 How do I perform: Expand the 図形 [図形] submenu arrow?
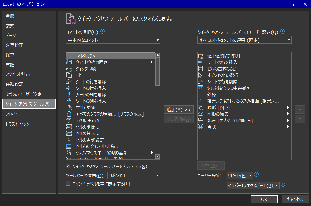[x=288, y=107]
